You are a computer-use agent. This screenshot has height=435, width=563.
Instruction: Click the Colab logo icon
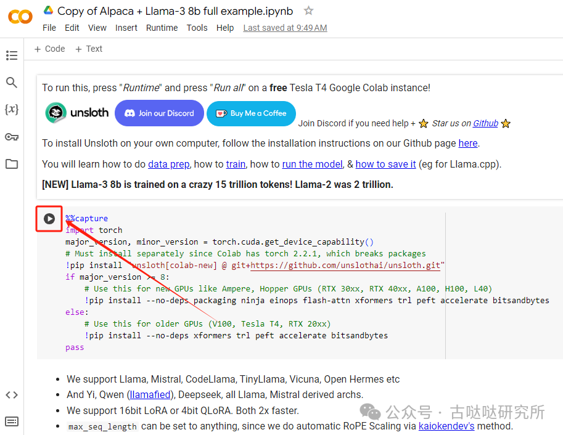coord(20,17)
